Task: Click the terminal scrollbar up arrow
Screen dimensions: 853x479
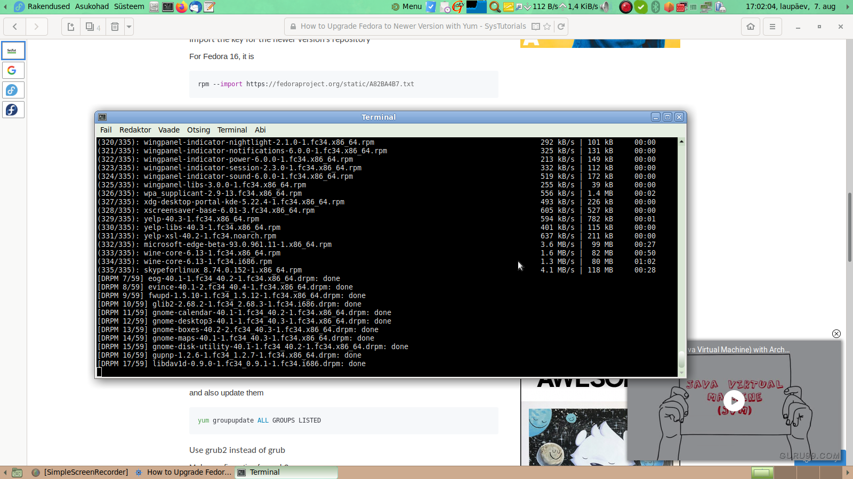Action: pos(681,142)
